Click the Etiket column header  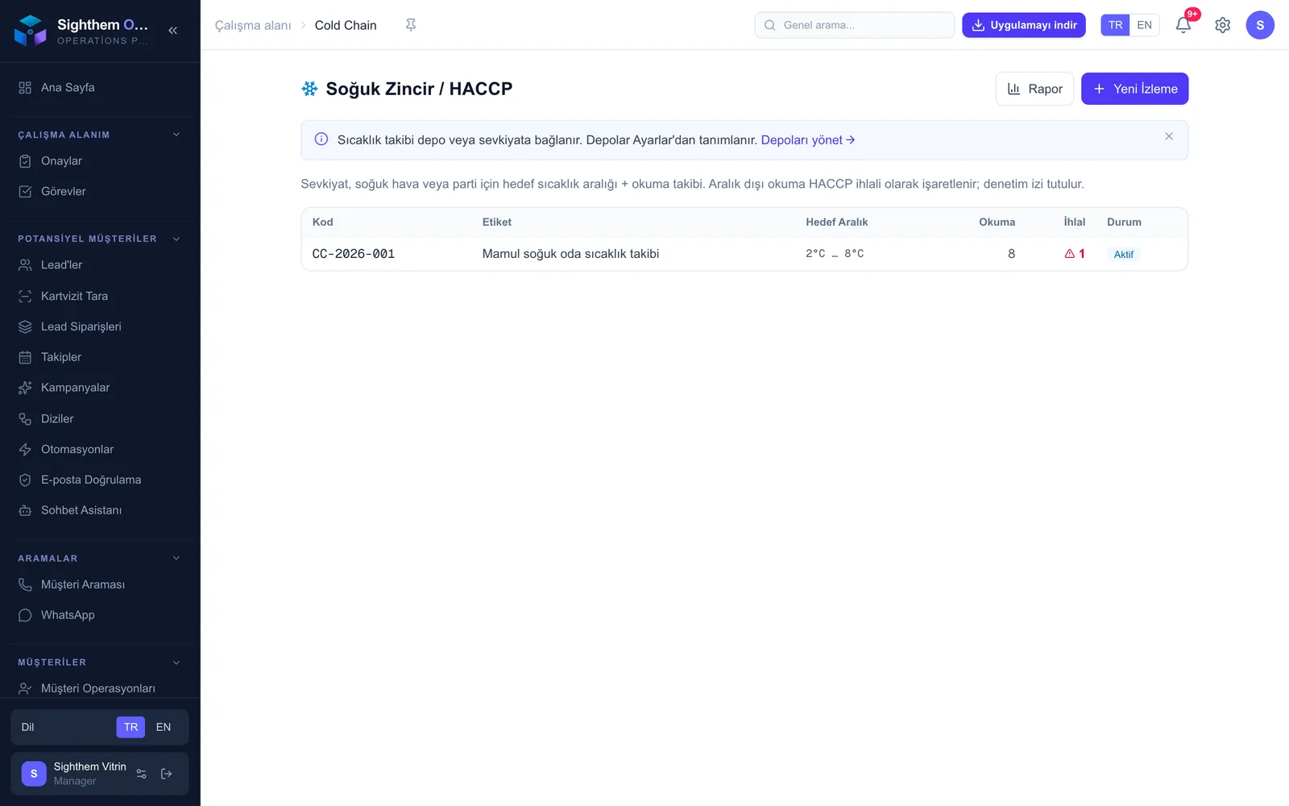pyautogui.click(x=497, y=222)
